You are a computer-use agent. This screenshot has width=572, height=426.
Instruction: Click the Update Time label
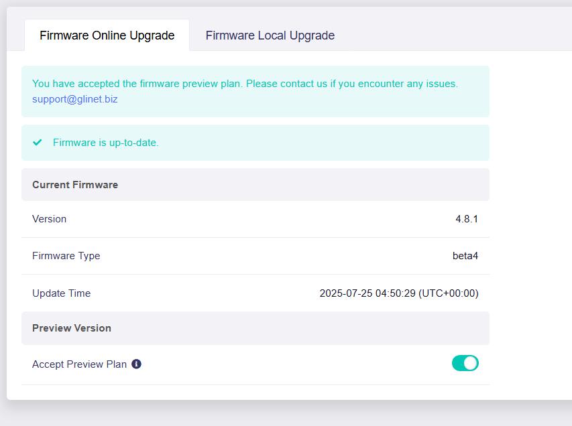(61, 293)
